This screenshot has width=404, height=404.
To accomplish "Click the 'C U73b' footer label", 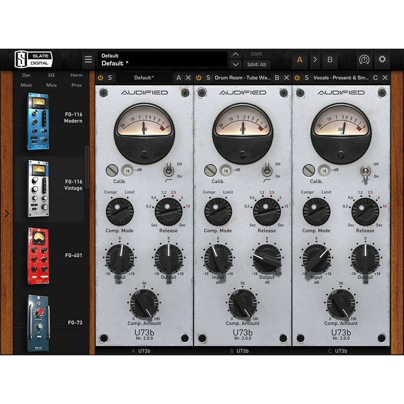I will click(338, 351).
